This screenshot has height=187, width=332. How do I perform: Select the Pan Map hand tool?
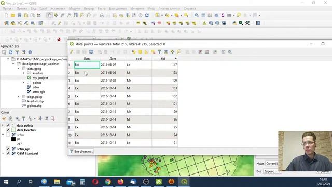49,15
